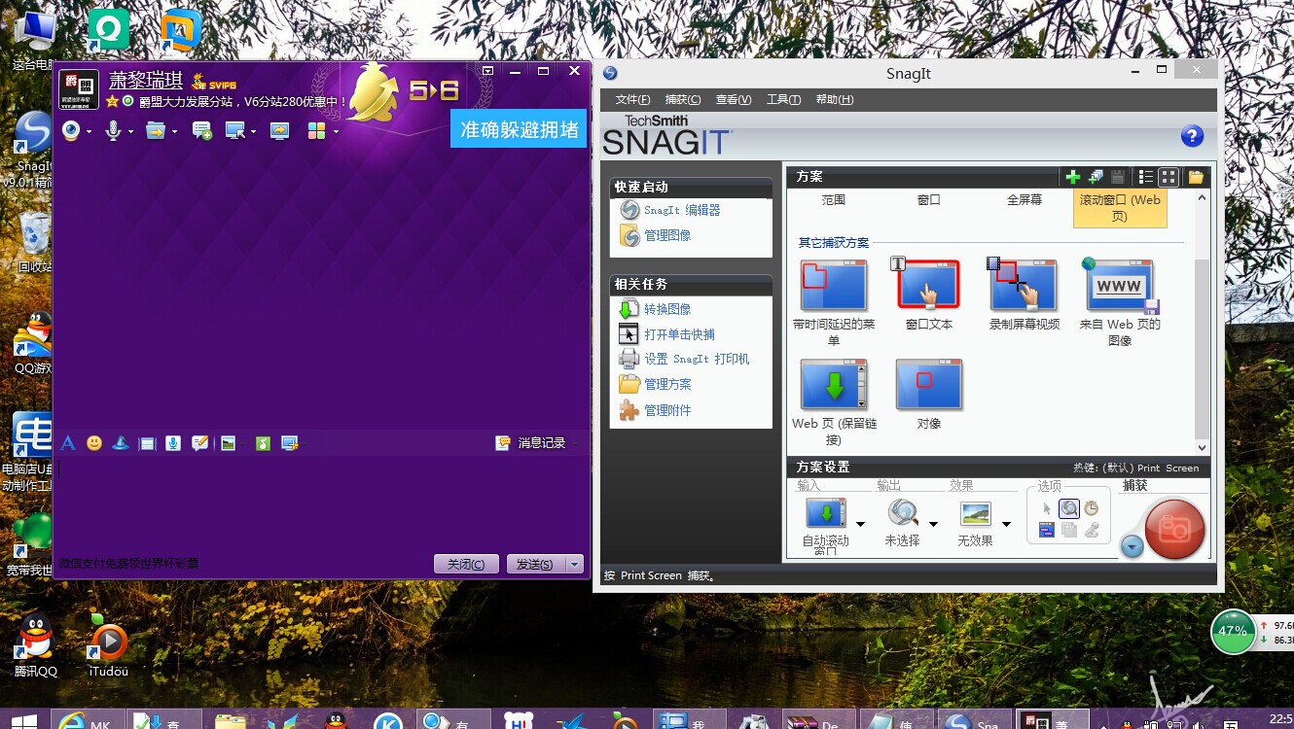
Task: Open the 输入 dropdown arrow for 自动滚动窗口
Action: pos(860,524)
